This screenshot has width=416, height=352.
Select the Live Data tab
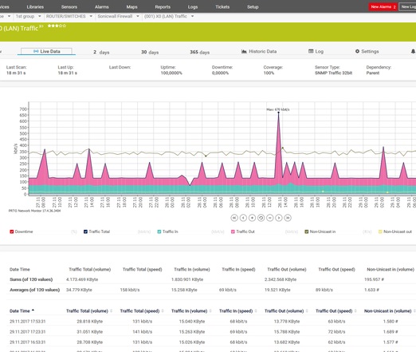(x=46, y=51)
